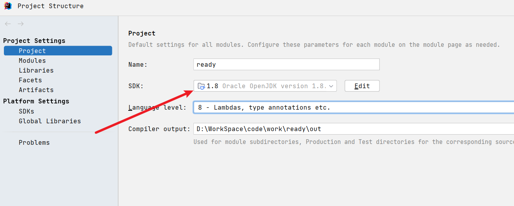The image size is (514, 206).
Task: Open the Modules settings page
Action: click(x=32, y=60)
